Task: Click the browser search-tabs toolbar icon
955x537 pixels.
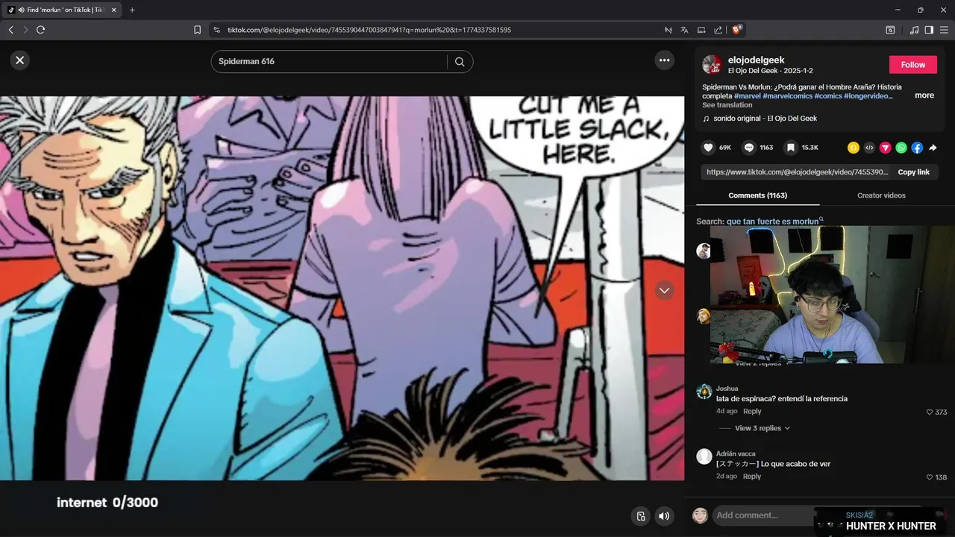Action: click(890, 30)
